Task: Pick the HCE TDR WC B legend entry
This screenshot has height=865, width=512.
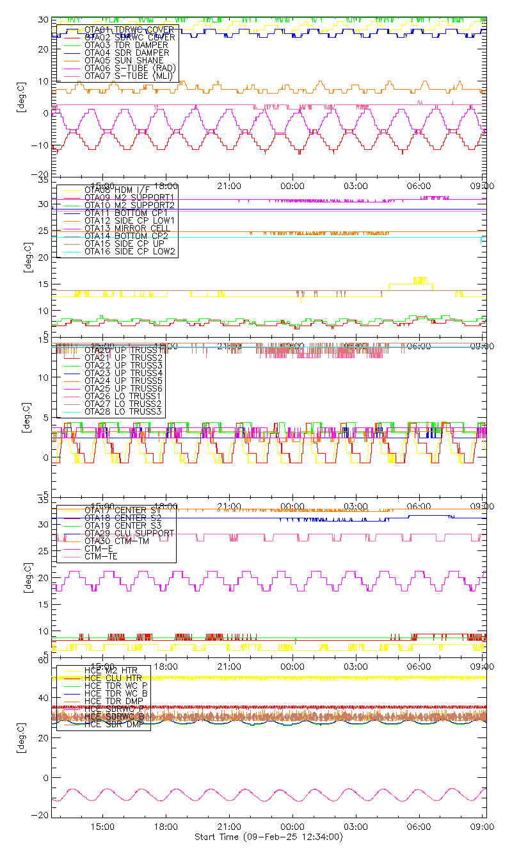Action: point(117,693)
